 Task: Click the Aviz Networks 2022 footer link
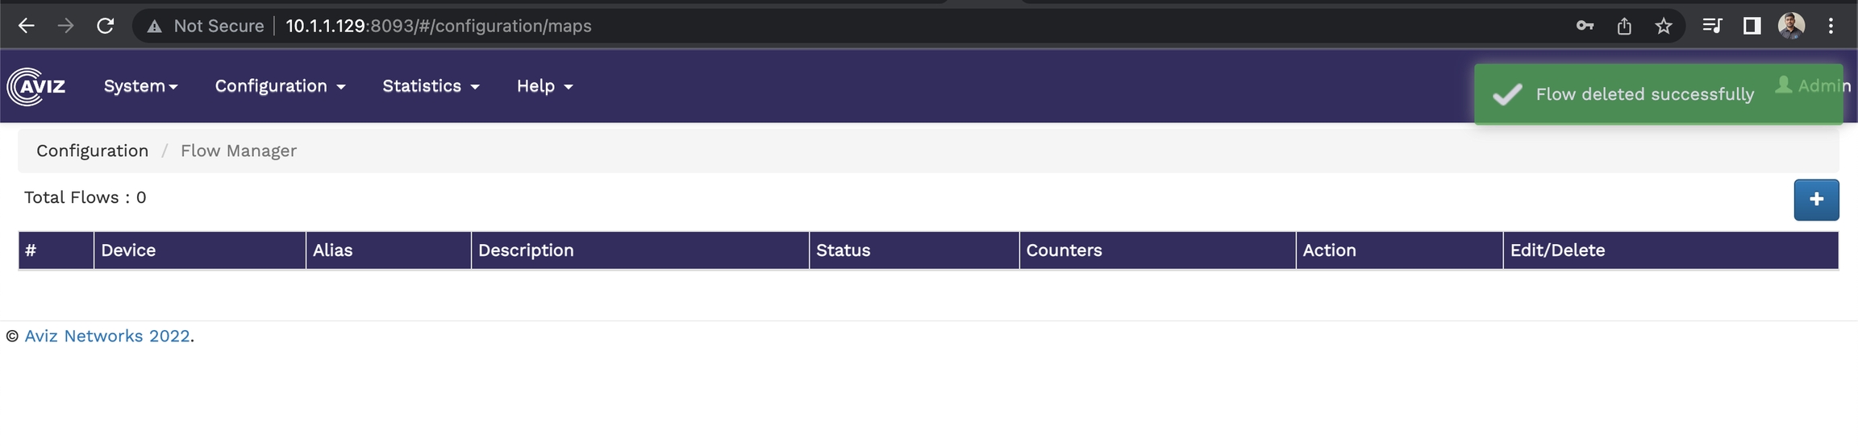coord(107,336)
